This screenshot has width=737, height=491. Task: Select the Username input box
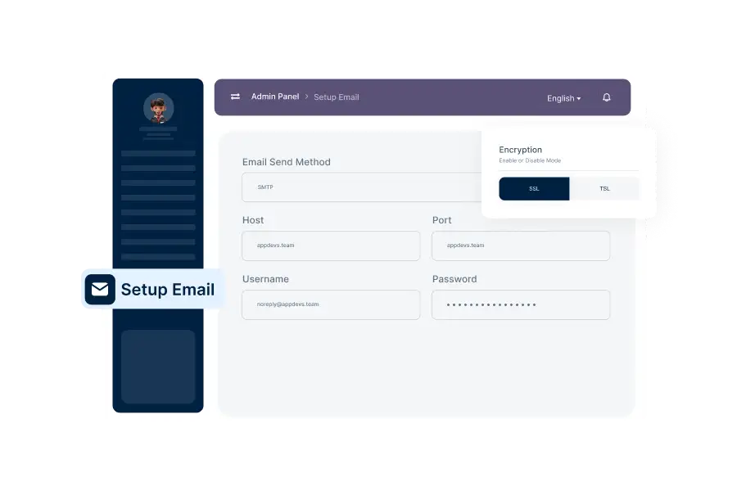(331, 304)
